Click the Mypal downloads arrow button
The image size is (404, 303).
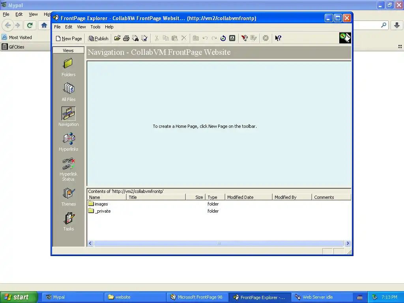(x=397, y=25)
